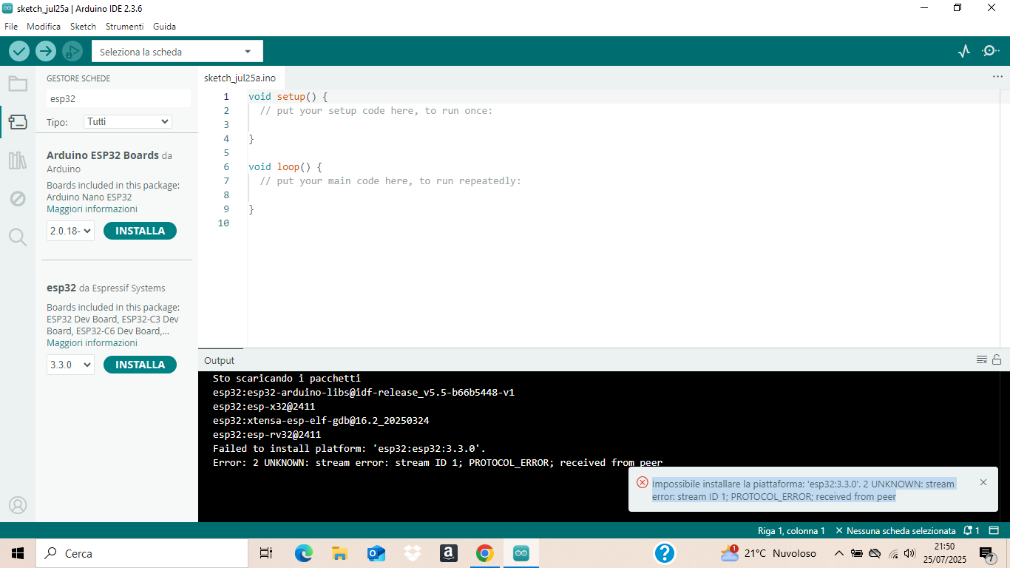Click the Riga 1, colonna 1 indicator
Screen dimensions: 1010x568
coord(791,531)
